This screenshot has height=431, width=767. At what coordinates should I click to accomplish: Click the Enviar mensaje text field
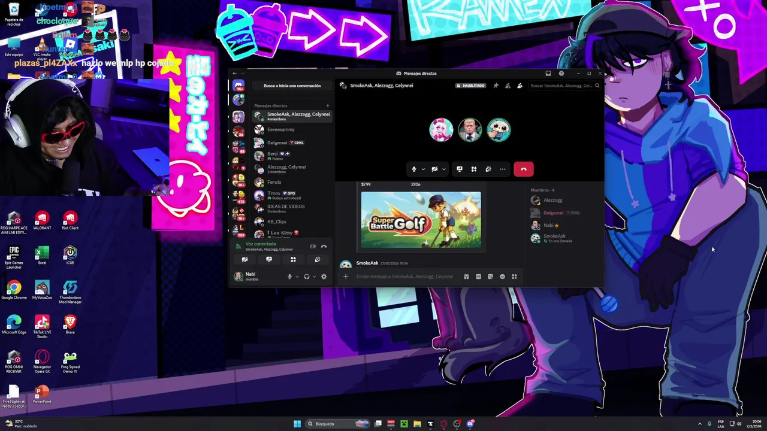[x=406, y=277]
